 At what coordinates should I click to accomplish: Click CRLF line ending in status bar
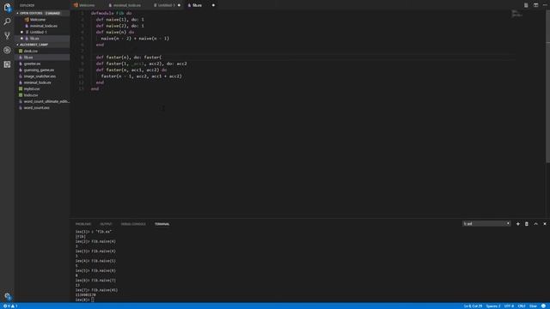click(x=522, y=306)
